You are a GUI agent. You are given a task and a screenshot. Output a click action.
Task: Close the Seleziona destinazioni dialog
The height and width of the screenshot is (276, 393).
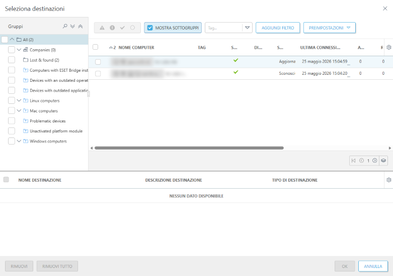[385, 9]
